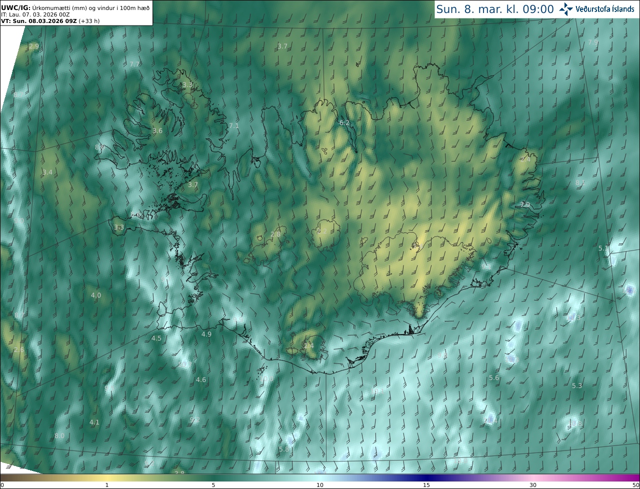The height and width of the screenshot is (489, 640).
Task: Click the map value '2.4' near the south coast
Action: [x=309, y=346]
